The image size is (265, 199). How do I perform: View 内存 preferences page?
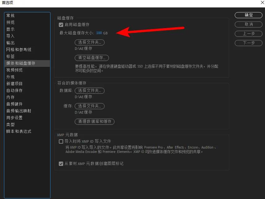click(10, 97)
